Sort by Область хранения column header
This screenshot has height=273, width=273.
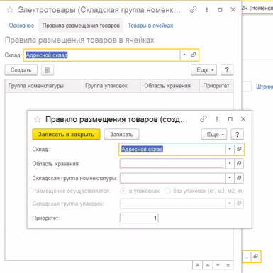tap(170, 86)
